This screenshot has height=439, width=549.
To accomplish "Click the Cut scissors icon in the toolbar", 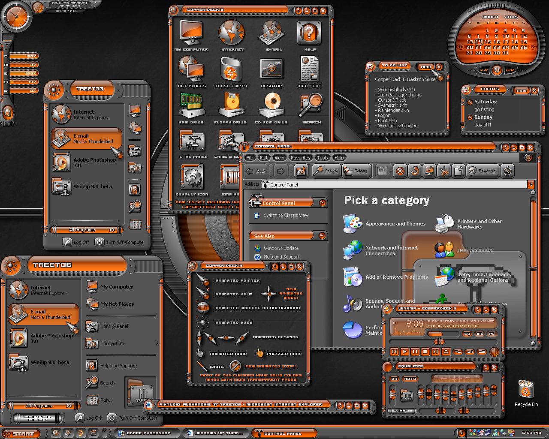I will coord(443,171).
